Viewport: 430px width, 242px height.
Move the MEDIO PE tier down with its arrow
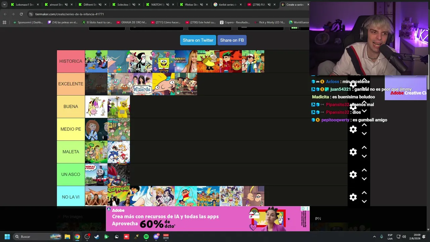point(364,133)
